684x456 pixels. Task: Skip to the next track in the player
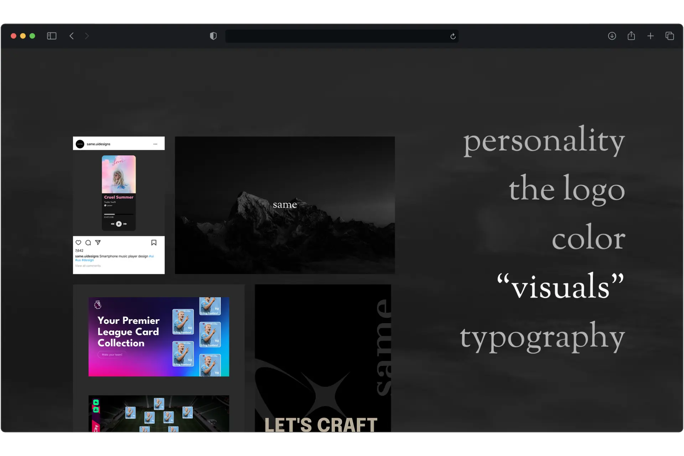125,224
